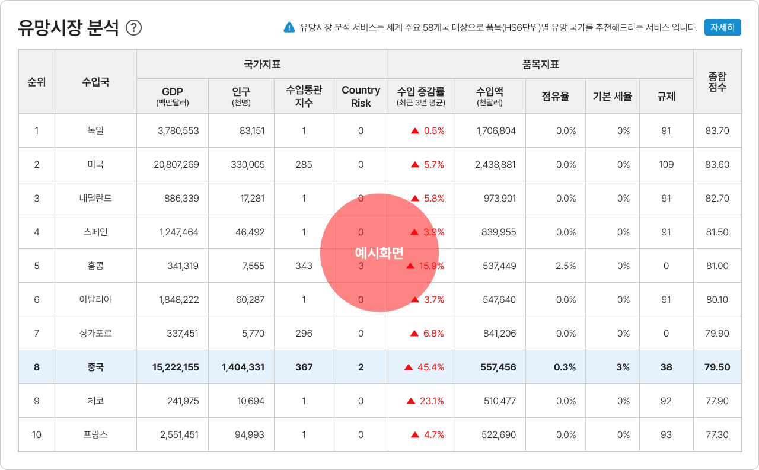Click the population value 330,005
Viewport: 759px width, 470px height.
248,164
